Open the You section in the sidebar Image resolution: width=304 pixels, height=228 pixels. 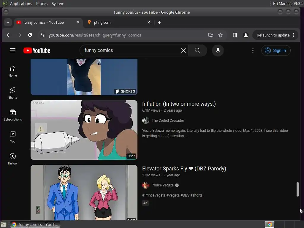click(x=12, y=137)
